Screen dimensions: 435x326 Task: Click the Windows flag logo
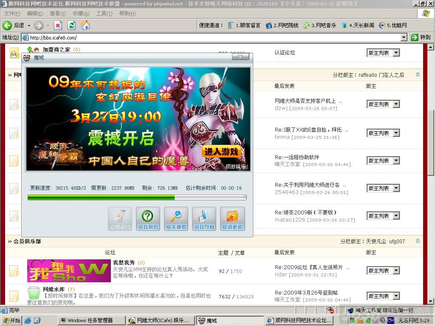click(426, 14)
